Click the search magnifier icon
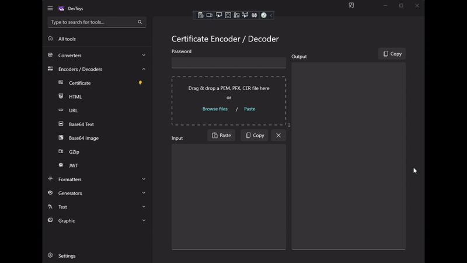The height and width of the screenshot is (263, 467). point(140,22)
